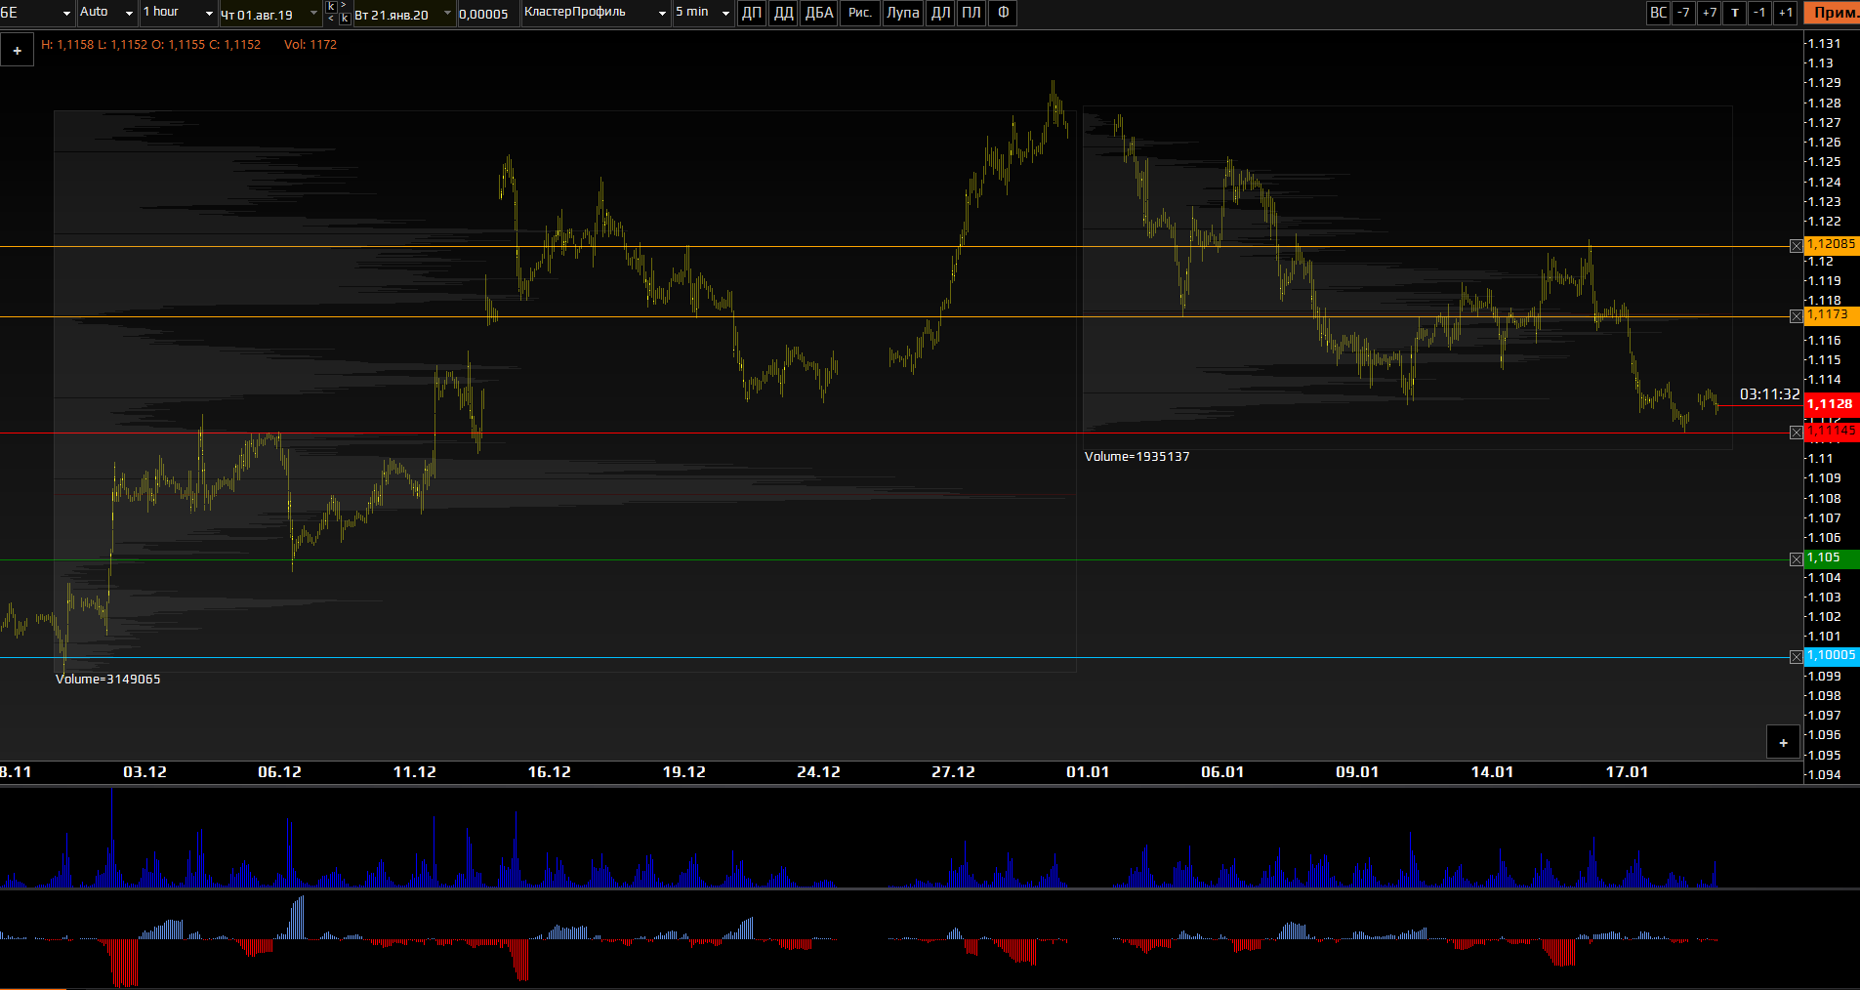Click the 01.01 date on time axis
Screen dimensions: 1860x990
click(x=1088, y=772)
